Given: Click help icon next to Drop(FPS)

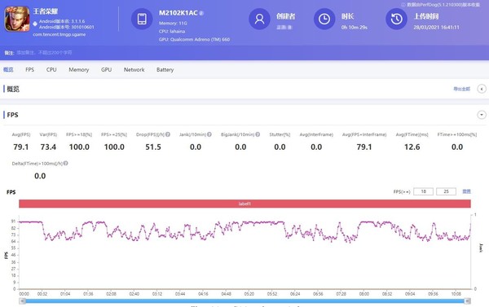Looking at the screenshot, I should pos(168,134).
